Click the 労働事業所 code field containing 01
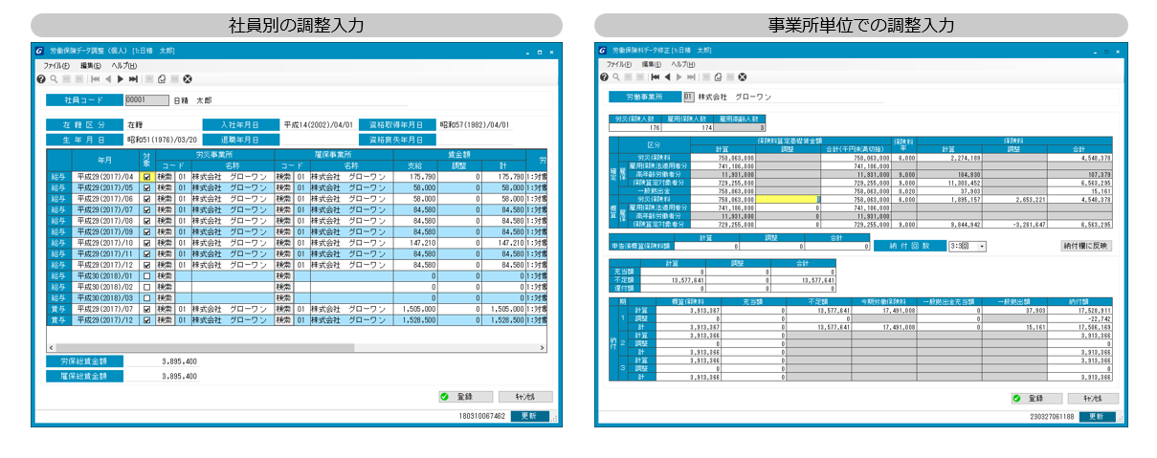The width and height of the screenshot is (1157, 458). coord(688,97)
